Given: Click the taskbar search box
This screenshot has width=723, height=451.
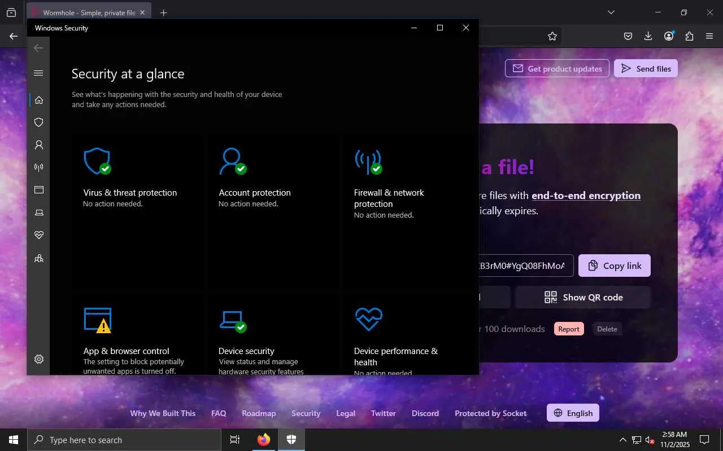Looking at the screenshot, I should (124, 440).
